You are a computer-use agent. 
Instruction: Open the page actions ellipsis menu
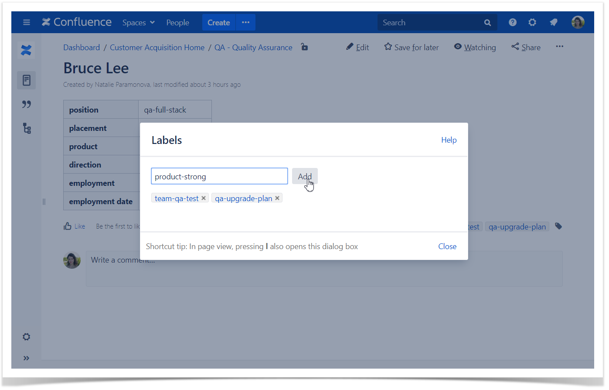coord(559,47)
